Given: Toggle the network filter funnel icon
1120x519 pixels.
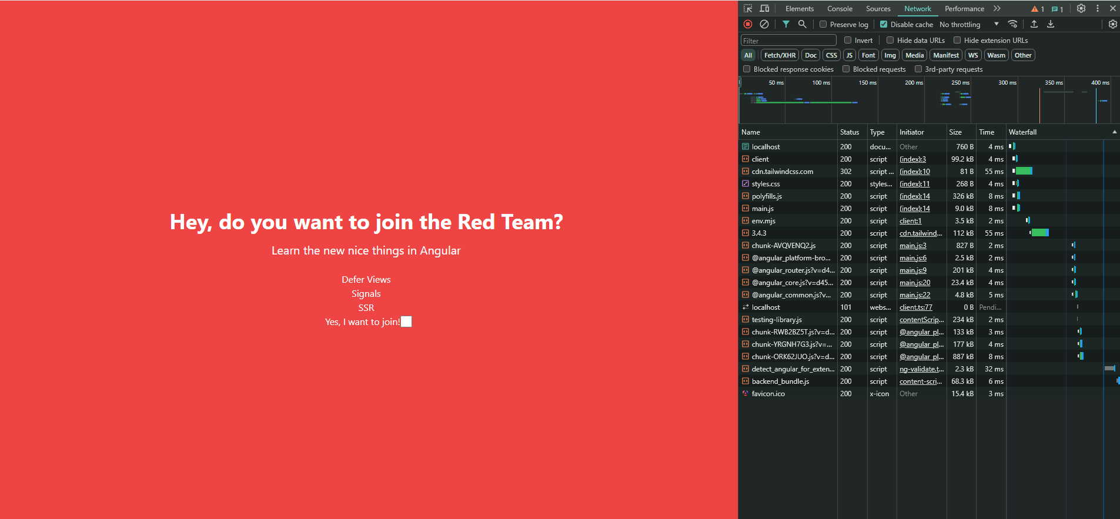Looking at the screenshot, I should [x=786, y=24].
